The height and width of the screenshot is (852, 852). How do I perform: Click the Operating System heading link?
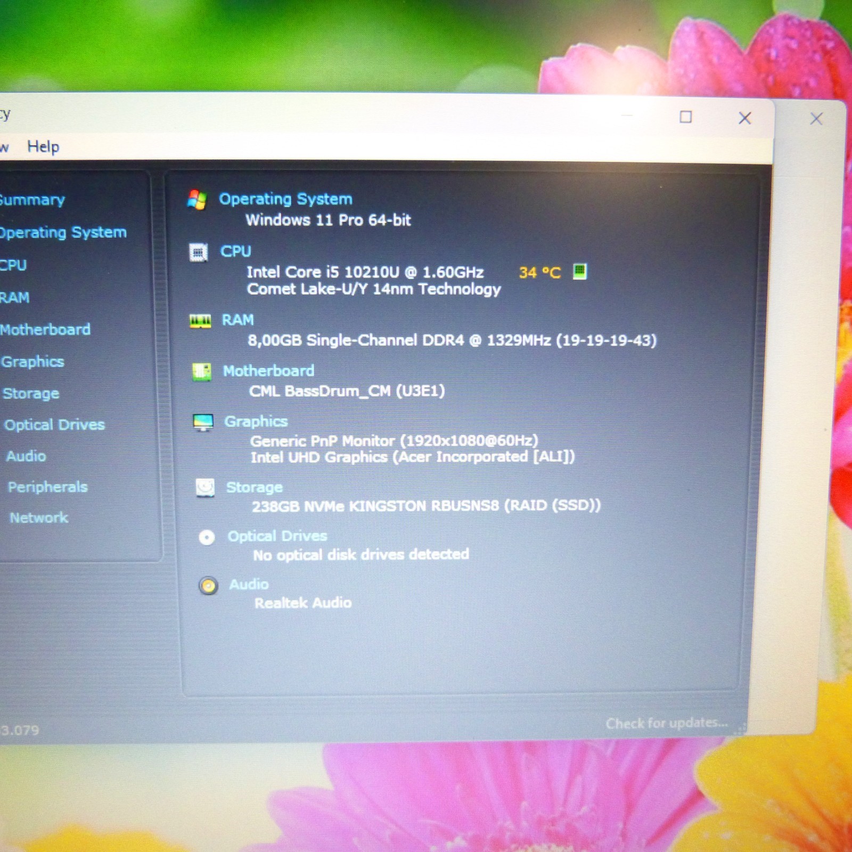285,199
